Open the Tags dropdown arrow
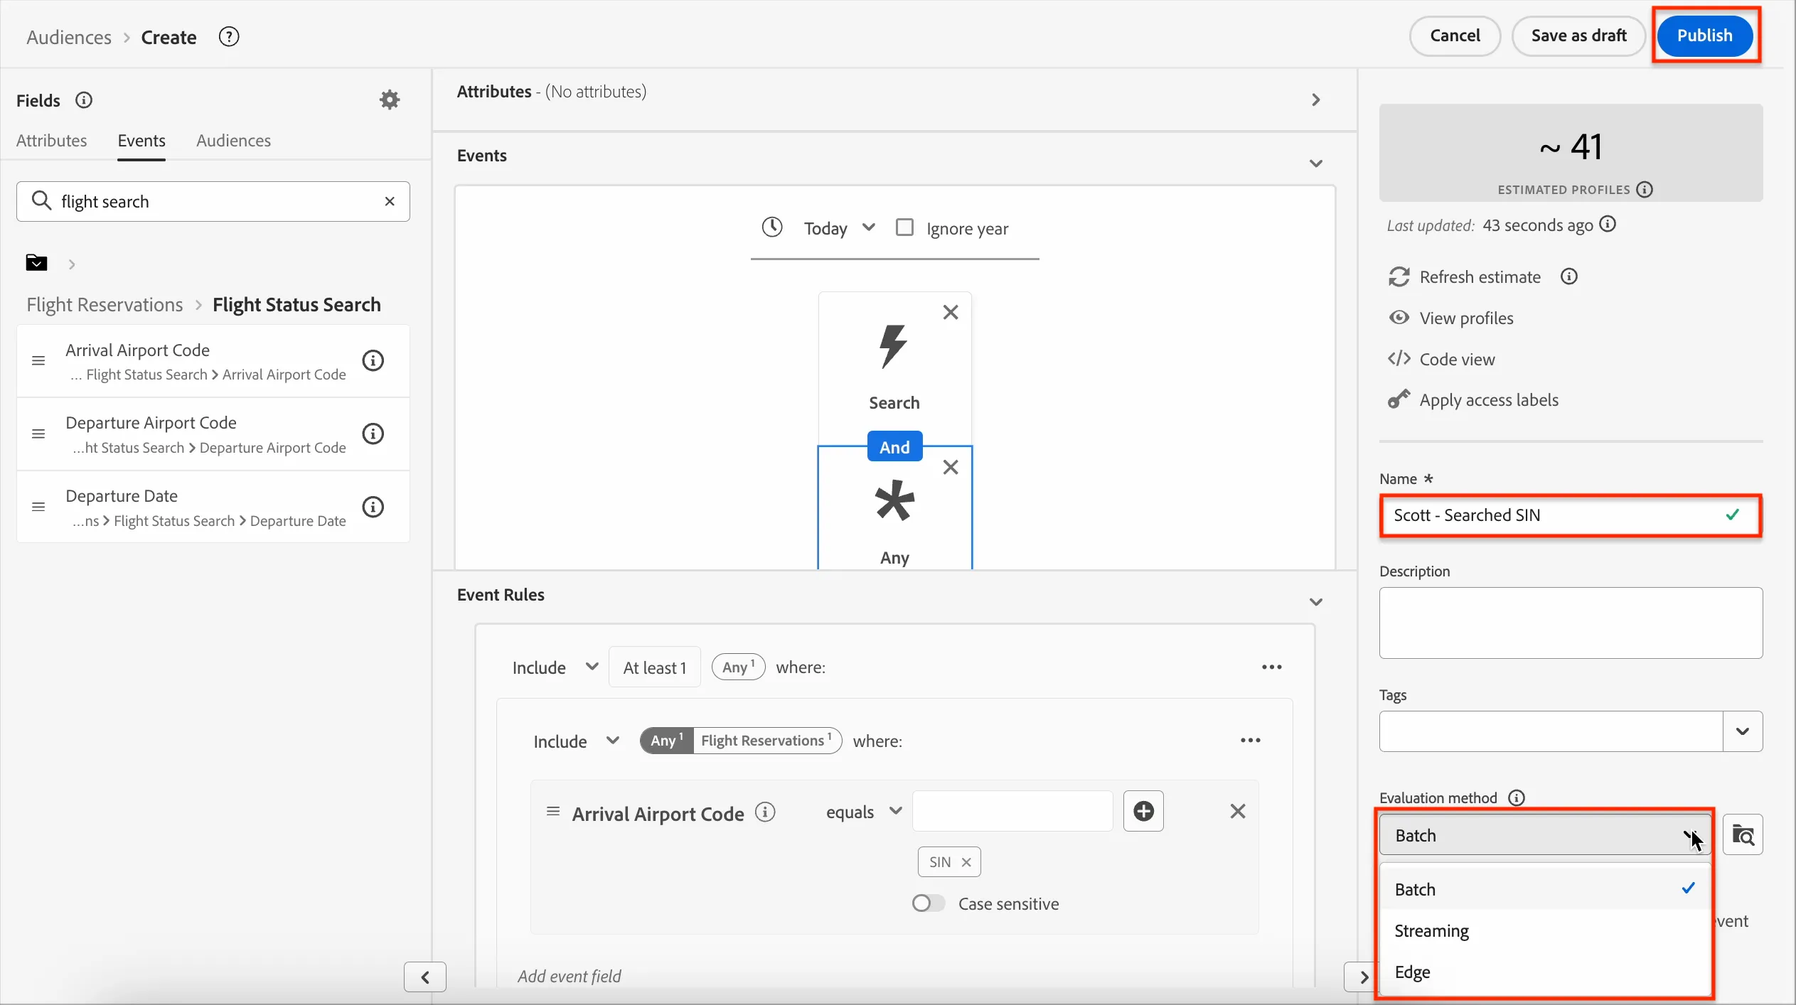 click(1743, 731)
